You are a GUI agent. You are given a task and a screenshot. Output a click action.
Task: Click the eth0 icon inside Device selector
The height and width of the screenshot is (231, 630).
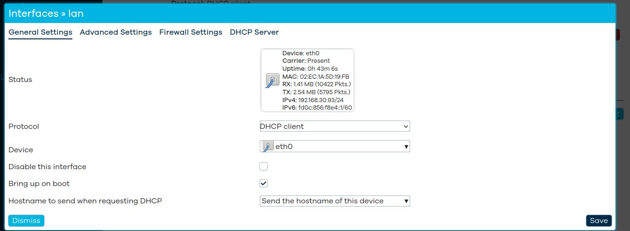268,146
